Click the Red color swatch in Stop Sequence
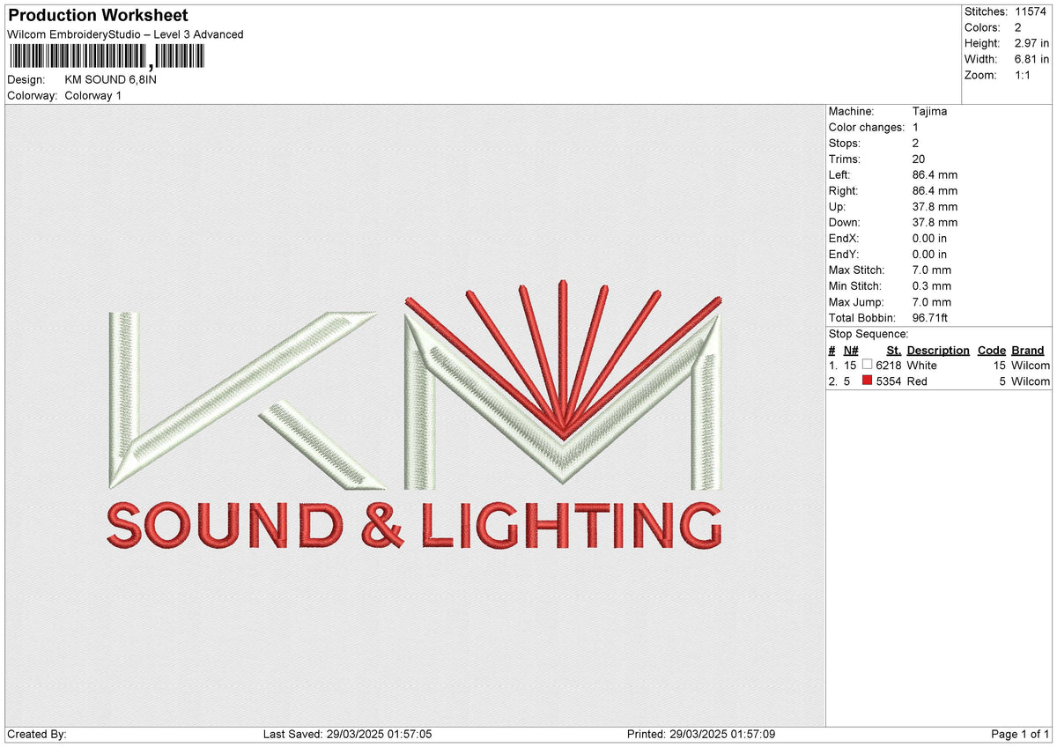Image resolution: width=1057 pixels, height=747 pixels. (867, 381)
